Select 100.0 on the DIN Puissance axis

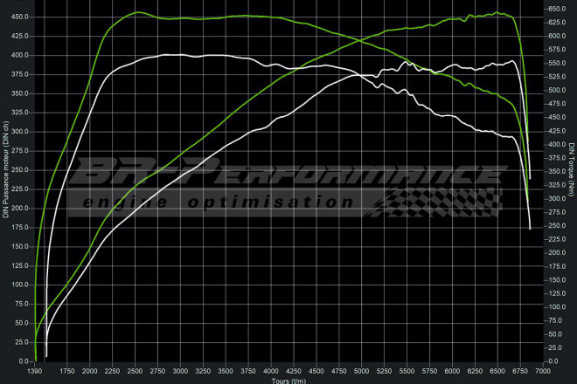pos(20,285)
